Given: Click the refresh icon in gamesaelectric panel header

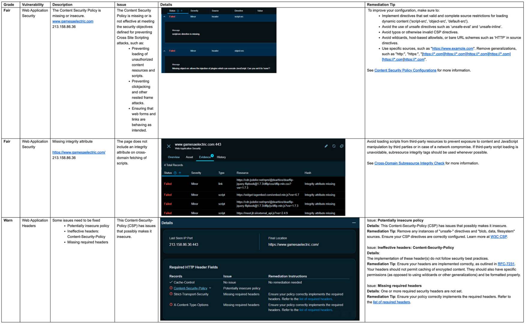Looking at the screenshot, I should click(x=334, y=146).
